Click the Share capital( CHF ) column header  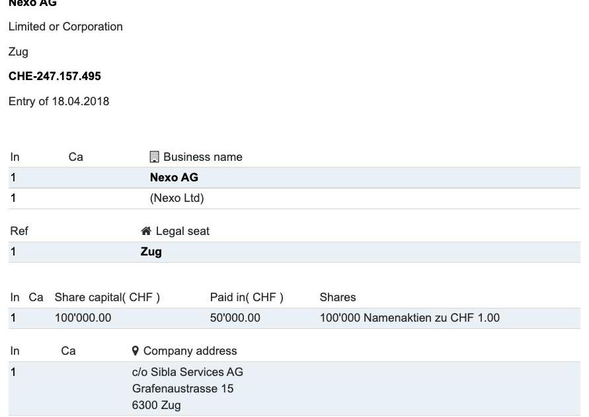click(107, 297)
